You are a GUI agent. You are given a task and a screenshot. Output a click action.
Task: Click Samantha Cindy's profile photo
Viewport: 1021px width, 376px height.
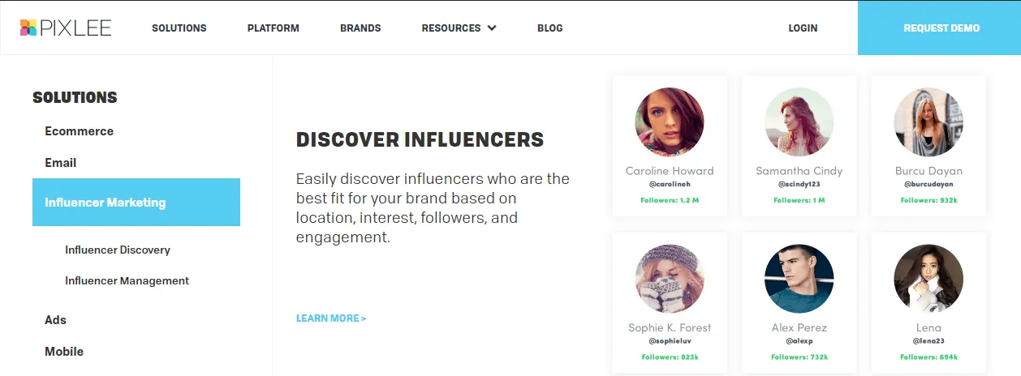pos(799,122)
